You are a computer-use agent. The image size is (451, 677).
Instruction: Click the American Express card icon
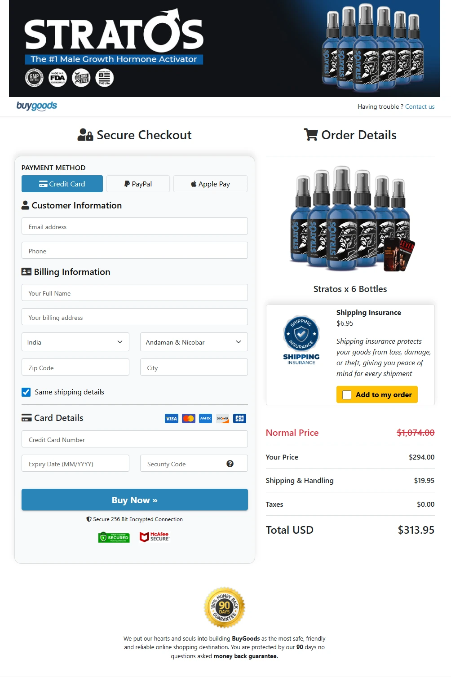206,418
